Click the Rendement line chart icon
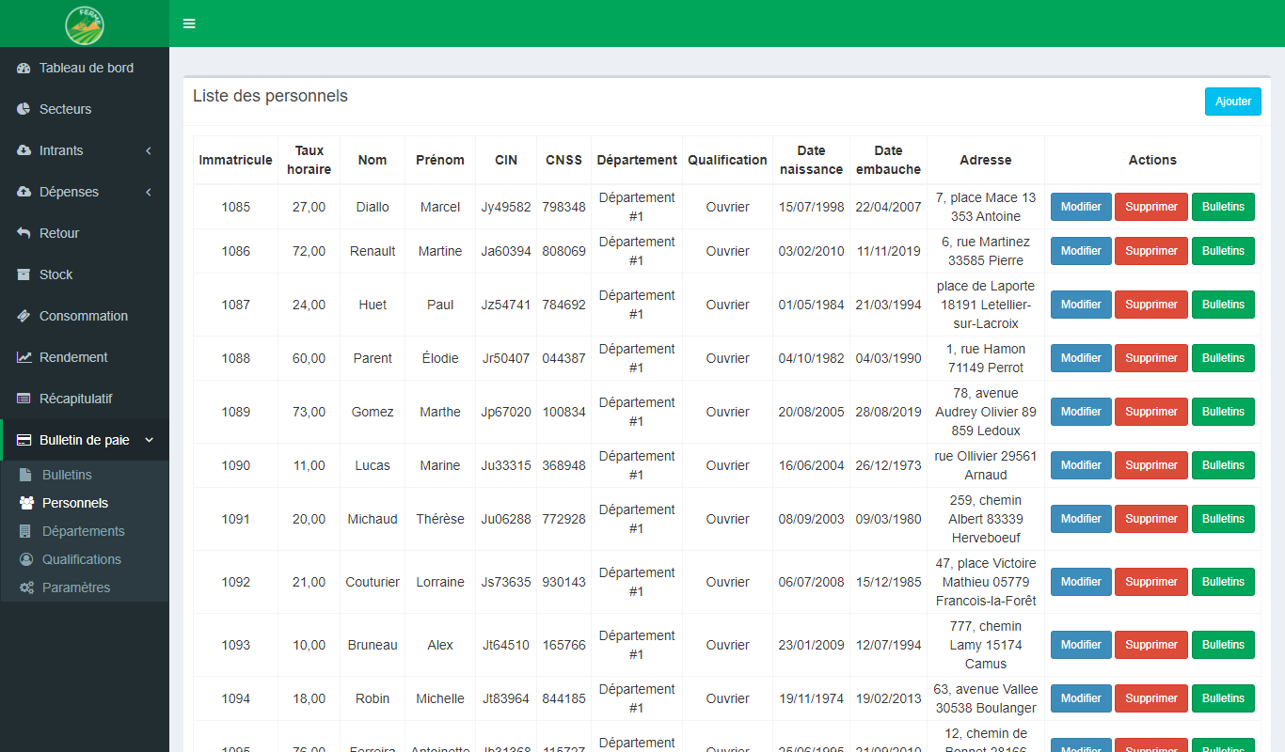 coord(24,357)
